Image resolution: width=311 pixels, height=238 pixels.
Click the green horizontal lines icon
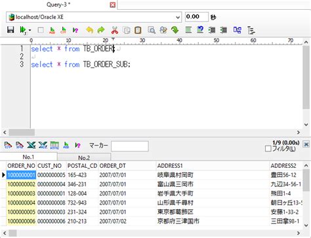click(188, 30)
